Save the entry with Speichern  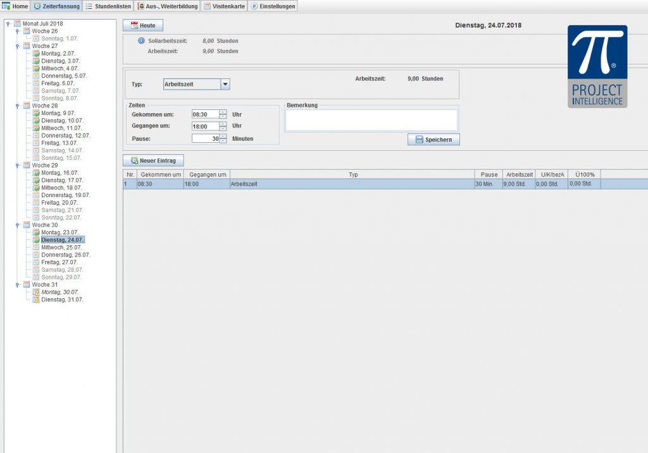point(433,140)
